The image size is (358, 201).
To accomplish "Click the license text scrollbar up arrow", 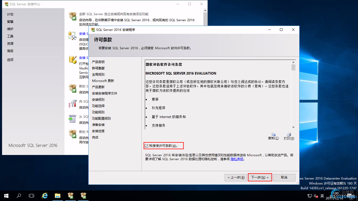I will pos(293,62).
